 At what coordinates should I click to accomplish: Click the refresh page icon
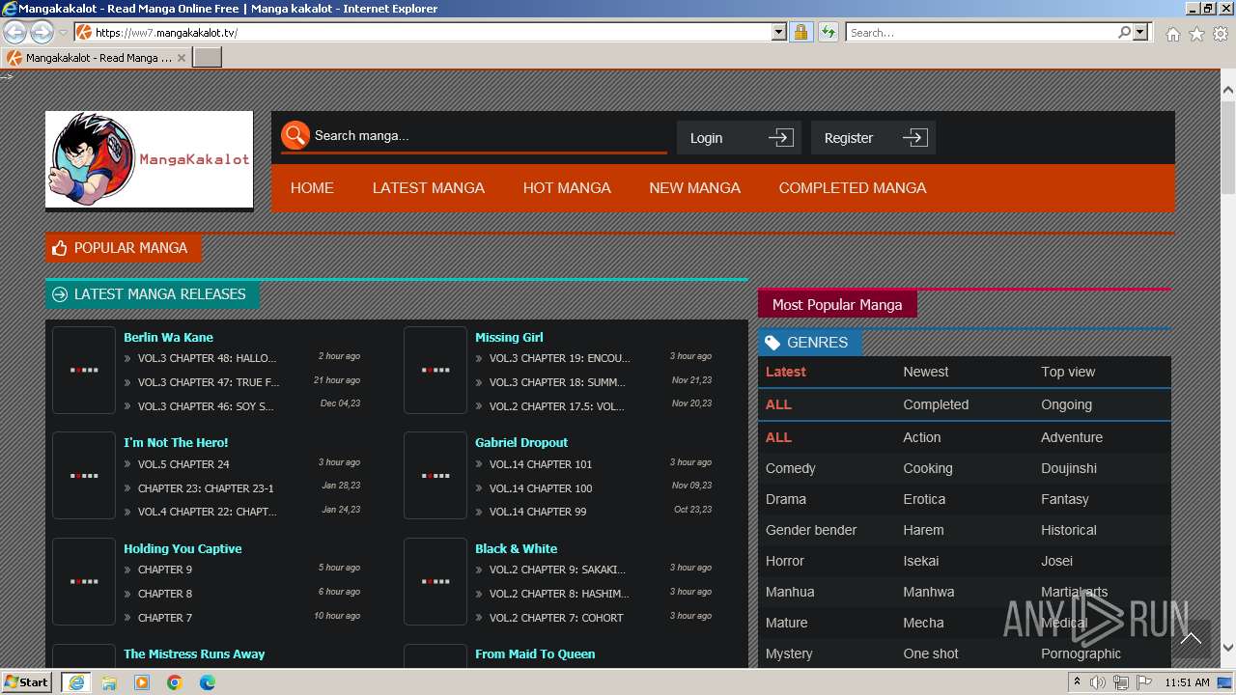click(x=828, y=32)
